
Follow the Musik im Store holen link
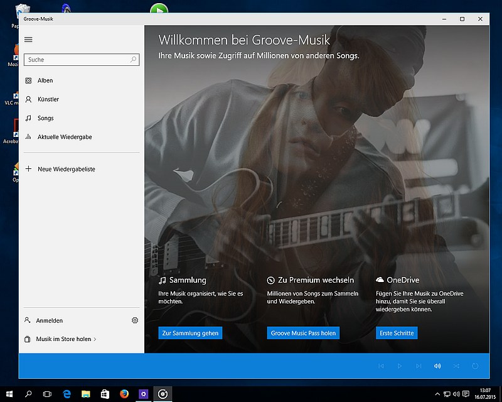[x=60, y=339]
